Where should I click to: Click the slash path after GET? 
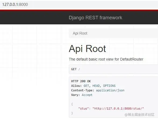[x=79, y=69]
